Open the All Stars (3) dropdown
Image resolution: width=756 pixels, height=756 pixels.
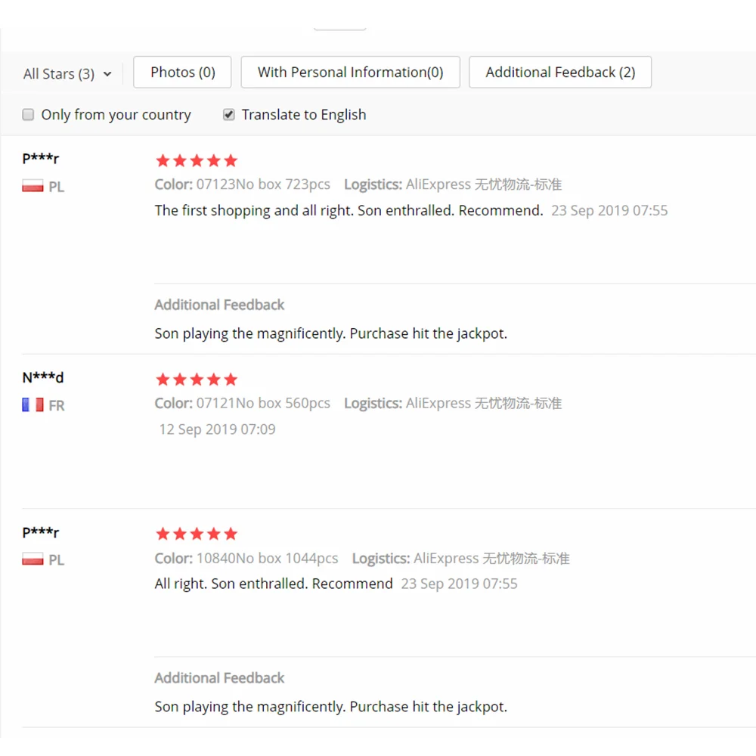[x=67, y=74]
